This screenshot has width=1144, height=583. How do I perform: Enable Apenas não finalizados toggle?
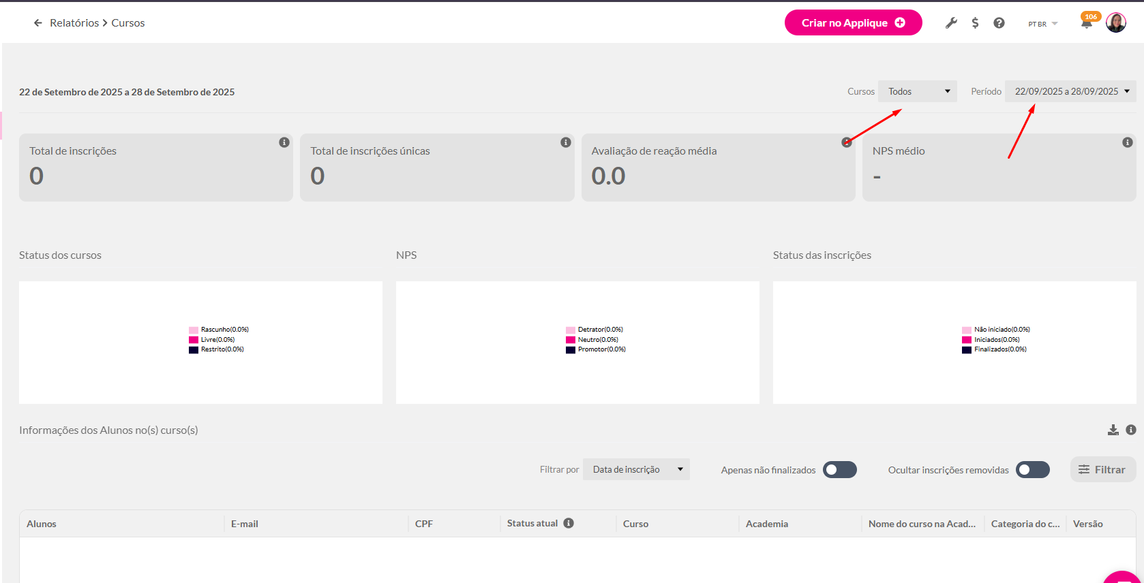click(x=839, y=470)
